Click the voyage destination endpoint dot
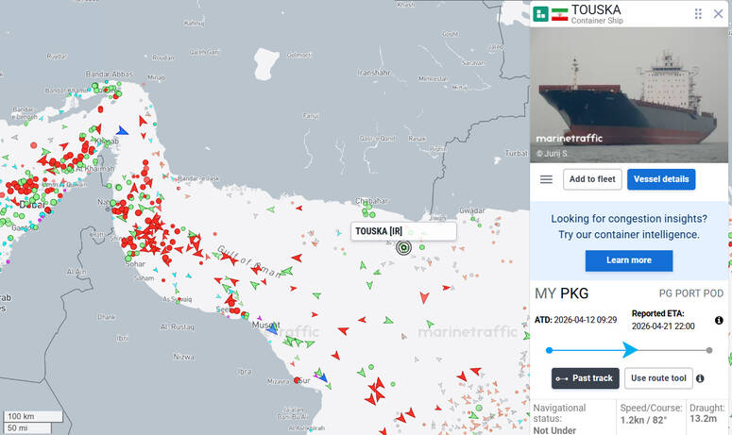This screenshot has height=435, width=732. [x=708, y=350]
